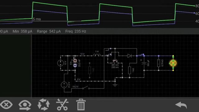
Task: Toggle the open switch beside -19.3 V
Action: click(x=86, y=88)
